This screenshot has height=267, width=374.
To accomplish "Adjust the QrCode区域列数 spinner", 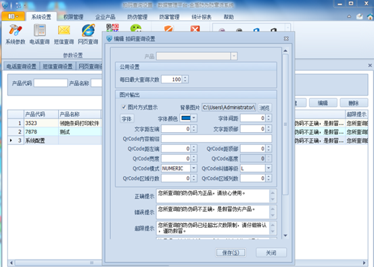I will coord(268,178).
